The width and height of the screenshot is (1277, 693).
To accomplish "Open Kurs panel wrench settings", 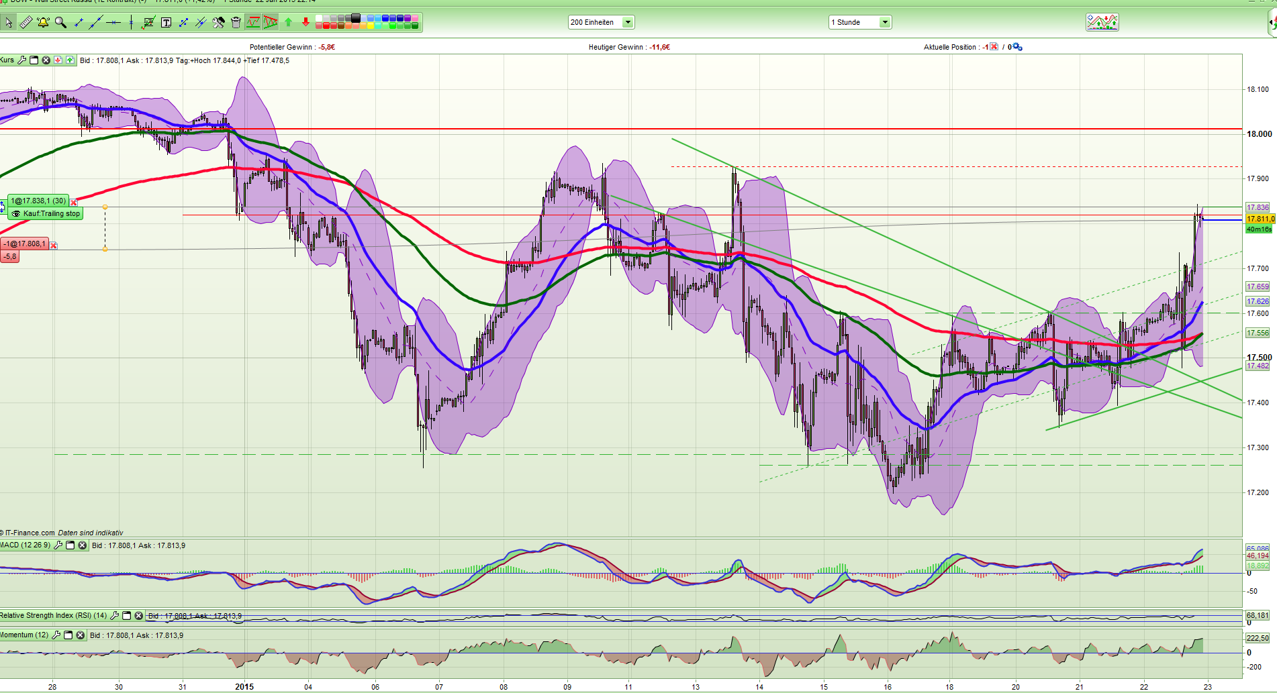I will pos(22,60).
